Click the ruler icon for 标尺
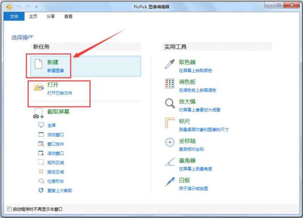The height and width of the screenshot is (218, 303). [x=170, y=123]
